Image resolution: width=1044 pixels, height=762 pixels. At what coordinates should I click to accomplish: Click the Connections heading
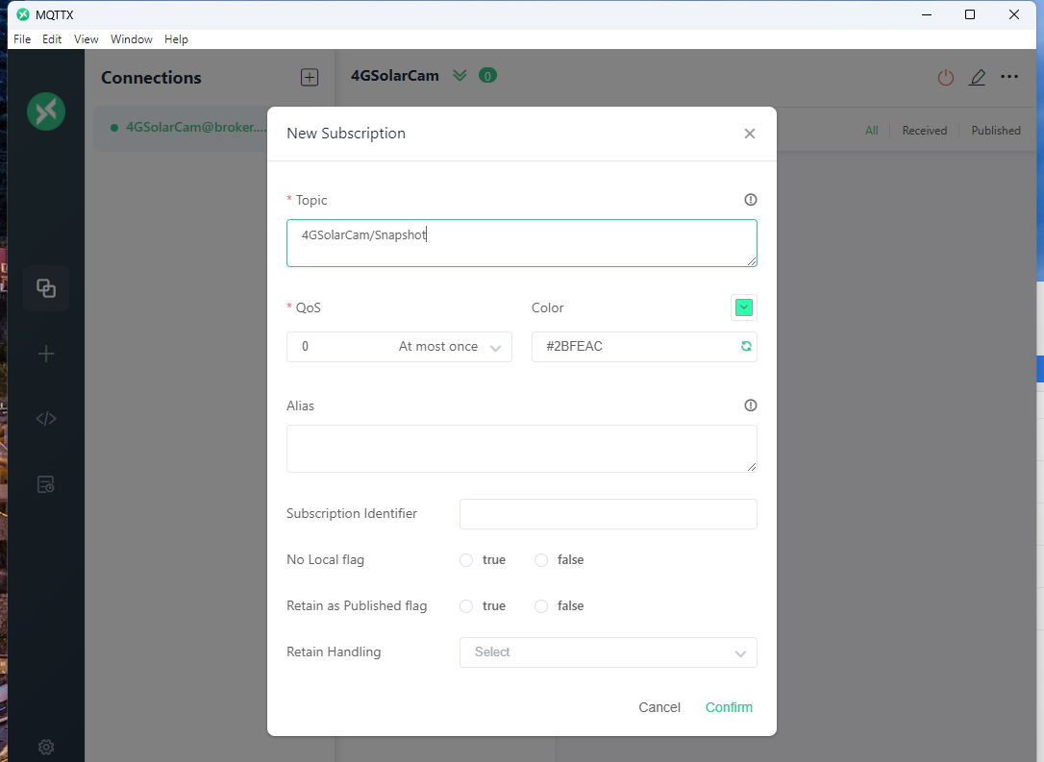point(151,78)
